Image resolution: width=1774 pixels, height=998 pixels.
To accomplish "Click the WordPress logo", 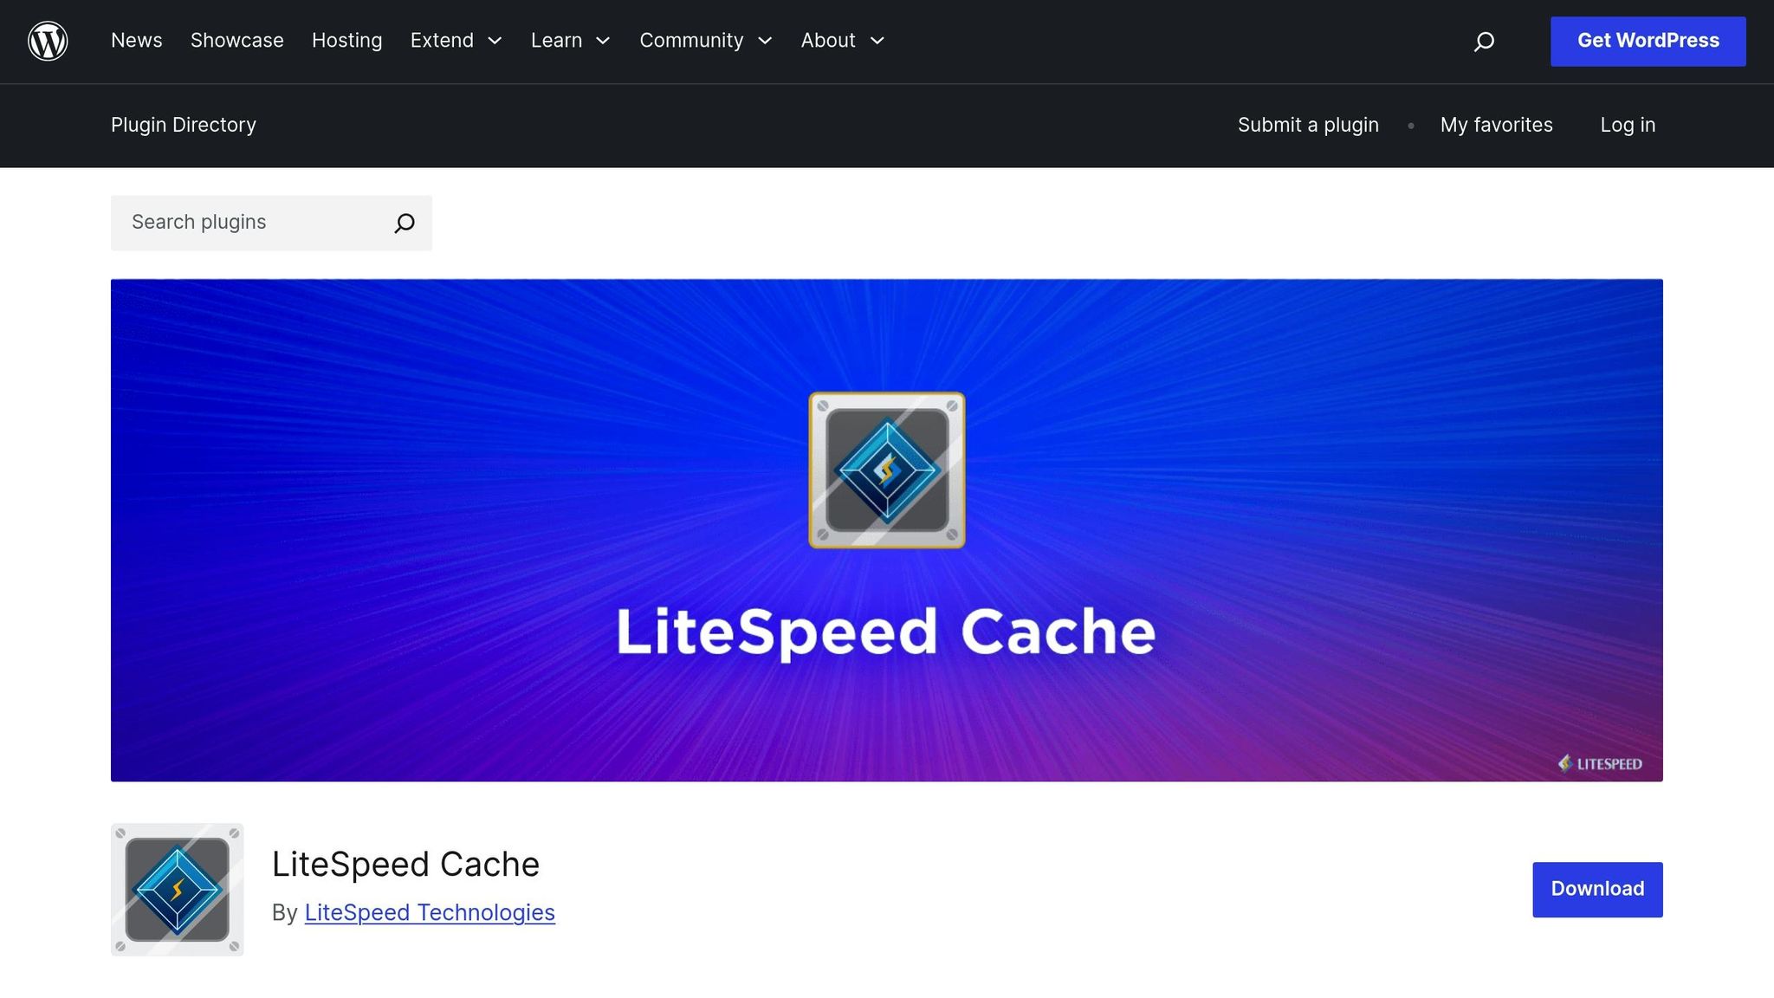I will [x=48, y=41].
